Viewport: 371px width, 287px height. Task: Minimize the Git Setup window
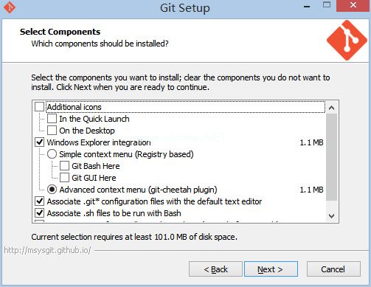pyautogui.click(x=307, y=6)
